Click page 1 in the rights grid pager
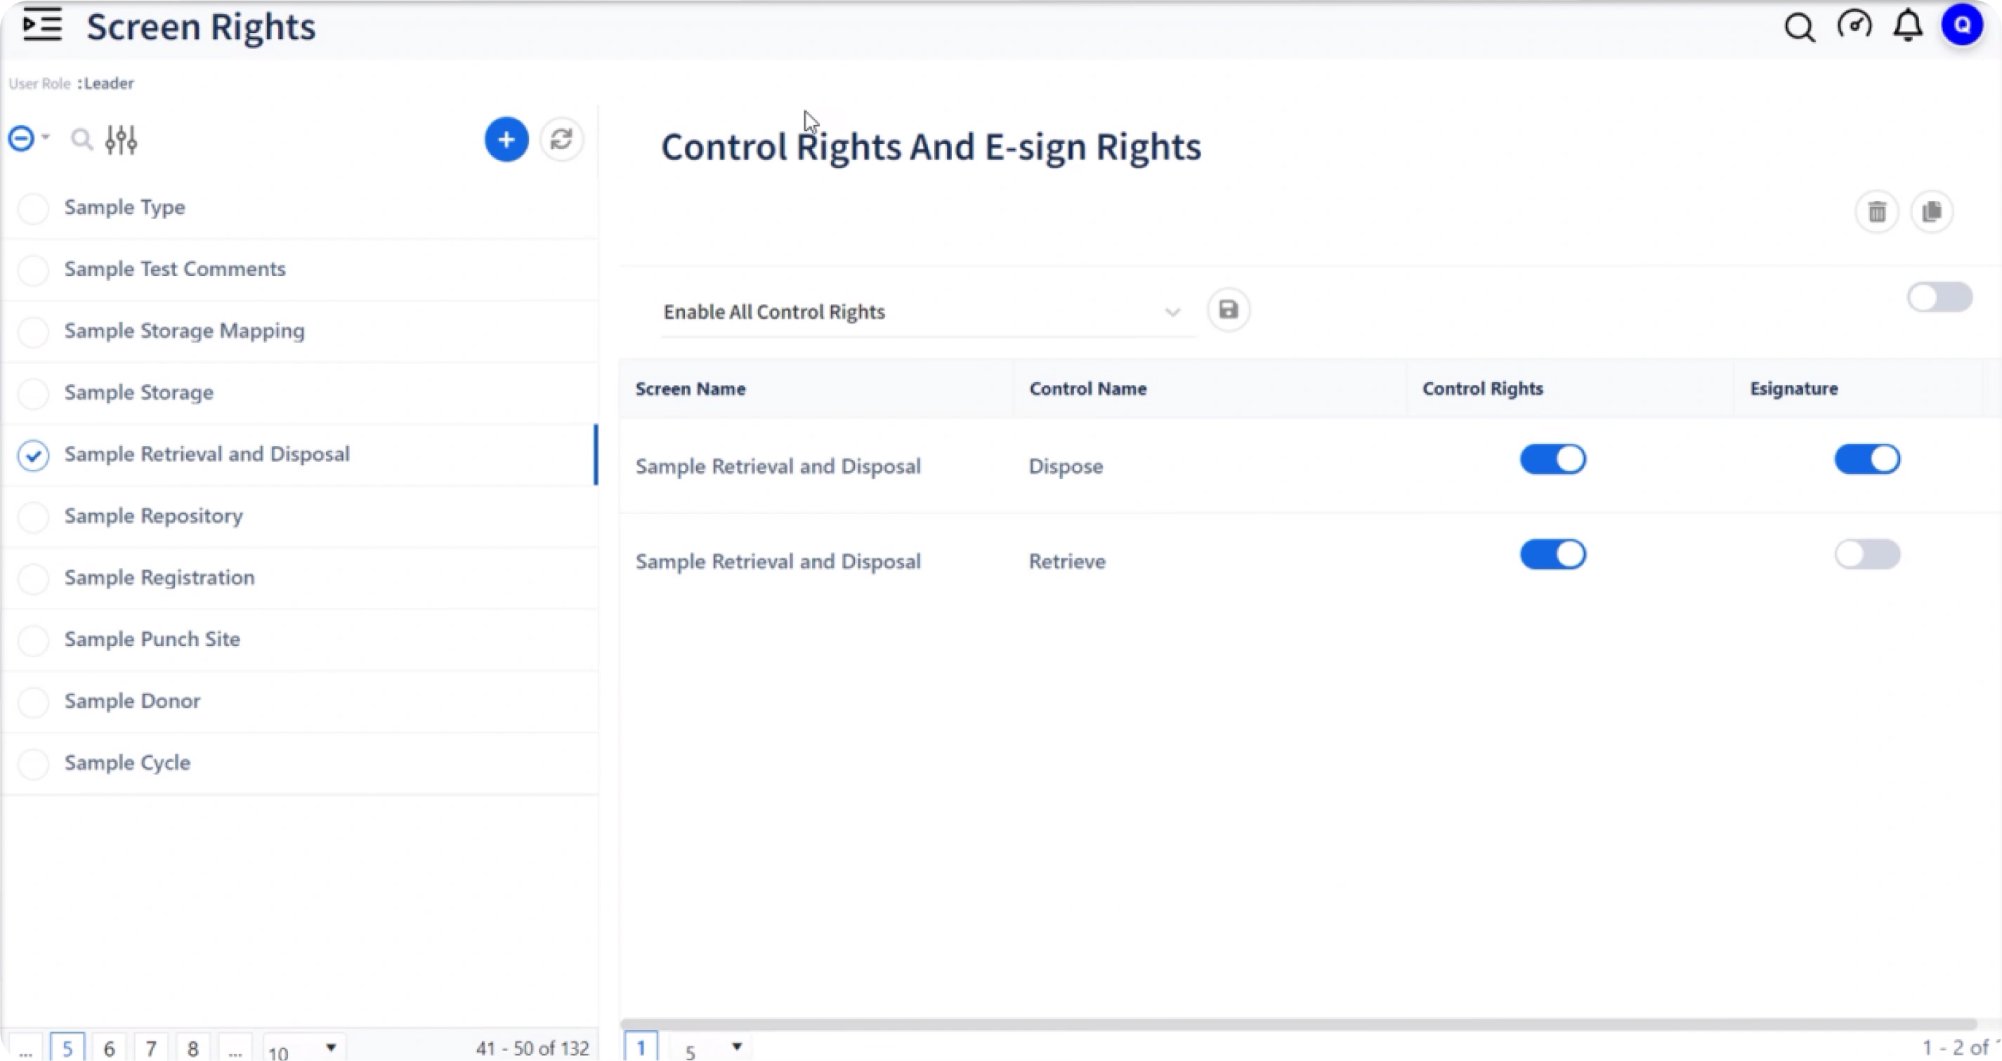This screenshot has width=2002, height=1061. [x=641, y=1048]
